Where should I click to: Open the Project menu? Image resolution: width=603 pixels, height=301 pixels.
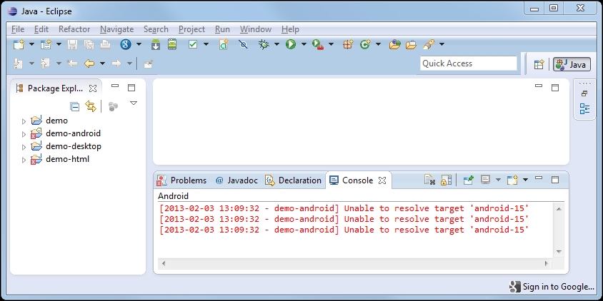pos(191,29)
